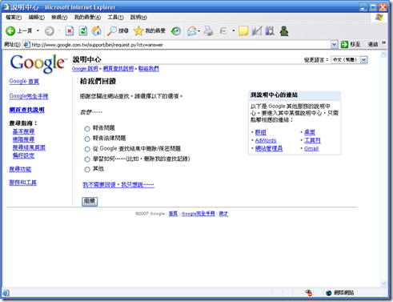Click the 連結 Links toolbar label
The height and width of the screenshot is (302, 393).
[x=373, y=44]
